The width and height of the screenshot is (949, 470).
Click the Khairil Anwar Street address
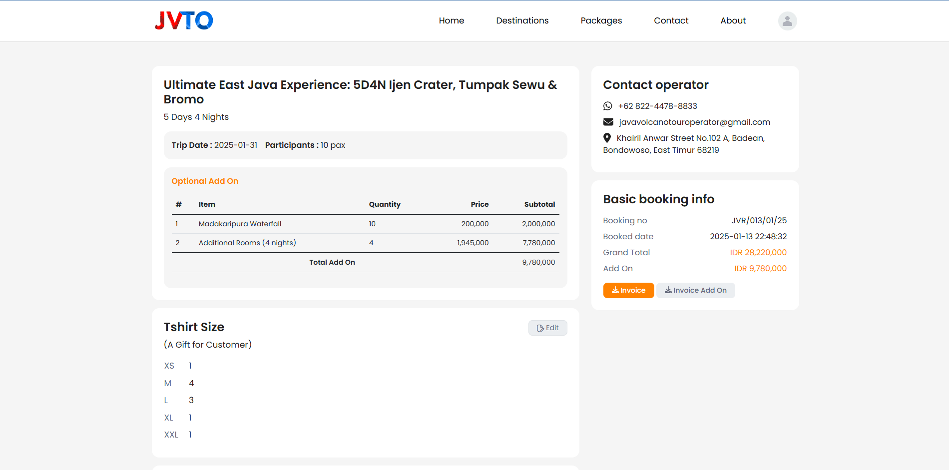[x=684, y=144]
